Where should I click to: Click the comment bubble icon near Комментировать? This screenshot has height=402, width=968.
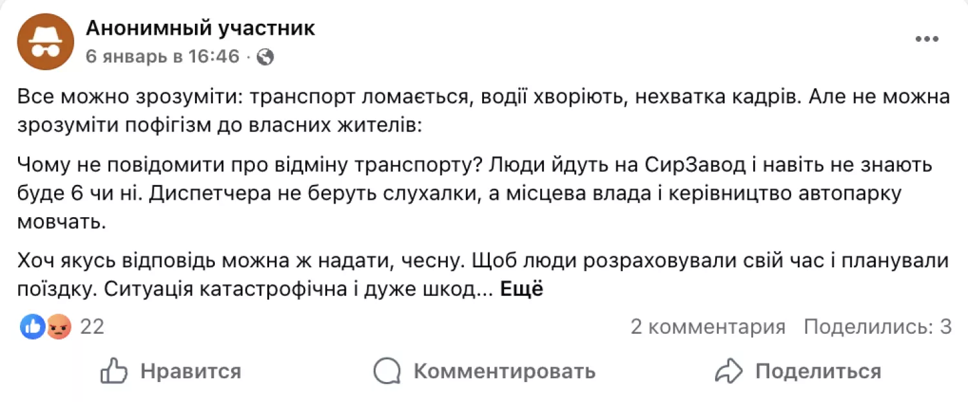[x=387, y=371]
